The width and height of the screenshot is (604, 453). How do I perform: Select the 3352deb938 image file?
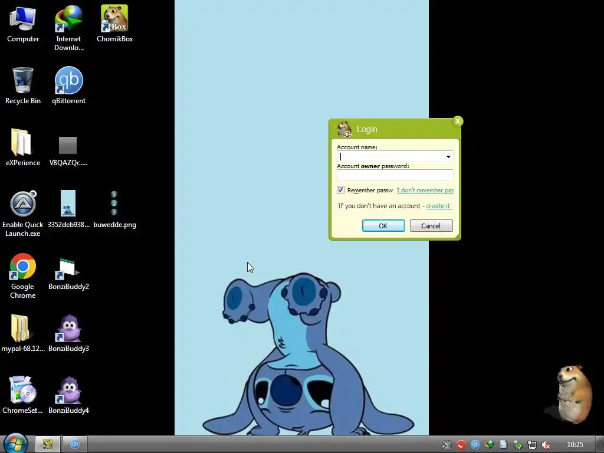tap(68, 209)
